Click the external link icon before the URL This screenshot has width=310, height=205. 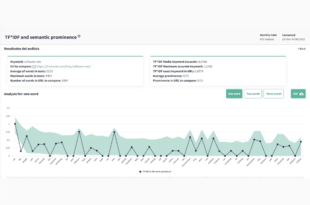point(34,66)
